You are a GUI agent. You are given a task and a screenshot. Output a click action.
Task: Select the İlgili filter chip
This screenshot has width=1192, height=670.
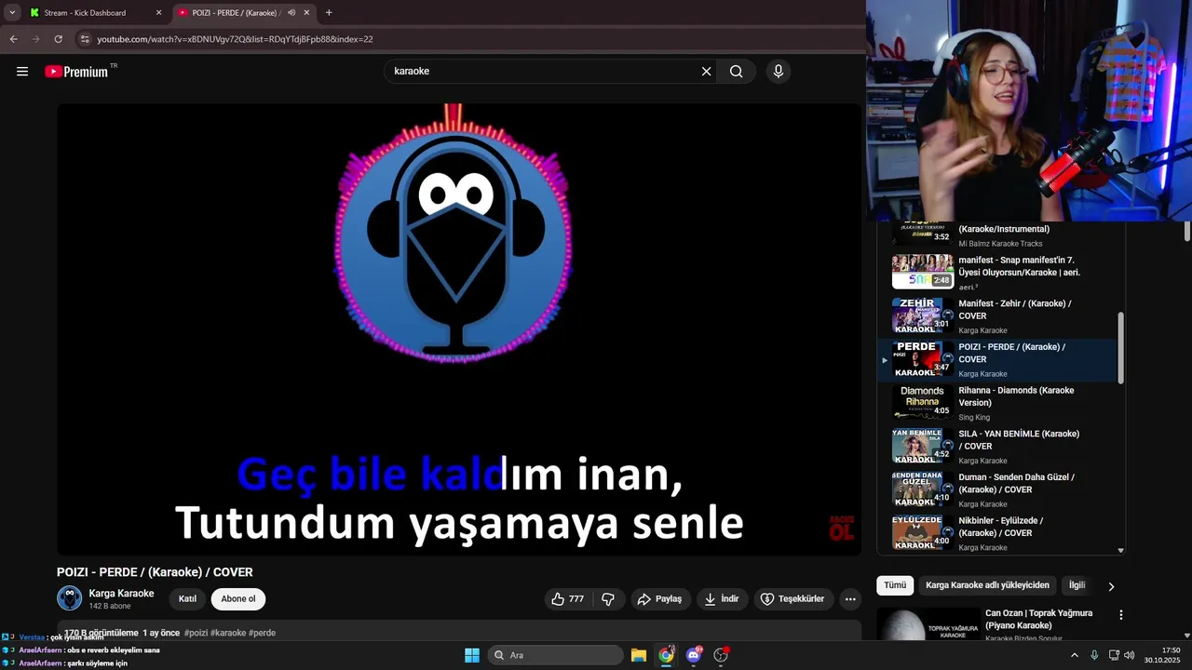pos(1077,585)
